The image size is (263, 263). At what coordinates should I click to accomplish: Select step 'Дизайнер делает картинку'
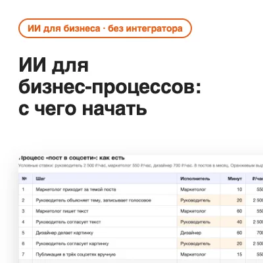[64, 233]
